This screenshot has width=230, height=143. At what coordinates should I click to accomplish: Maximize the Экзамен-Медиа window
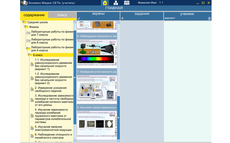[x=203, y=3]
